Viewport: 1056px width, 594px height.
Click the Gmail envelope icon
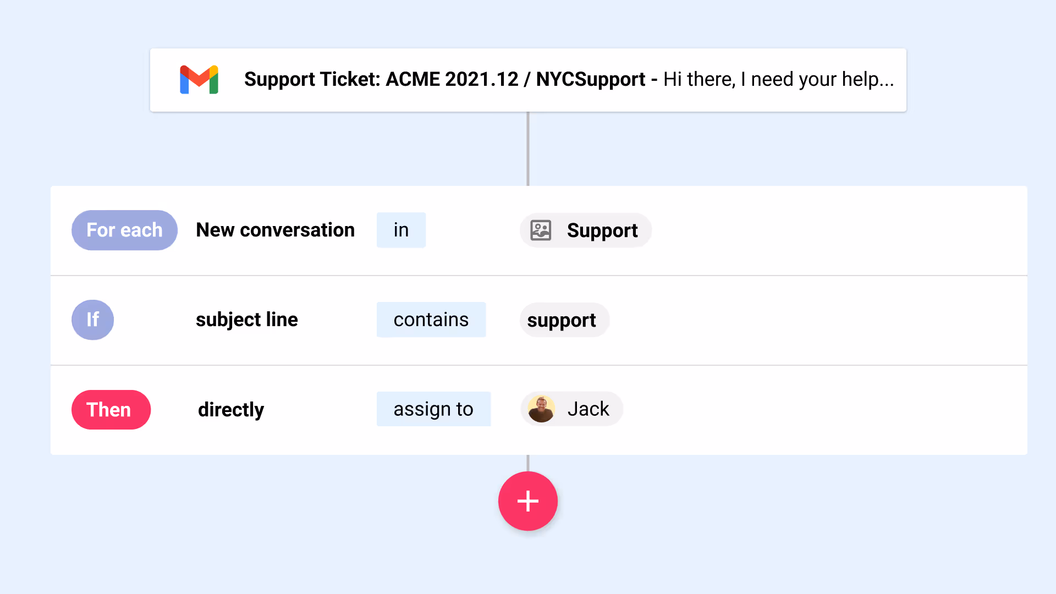(199, 80)
